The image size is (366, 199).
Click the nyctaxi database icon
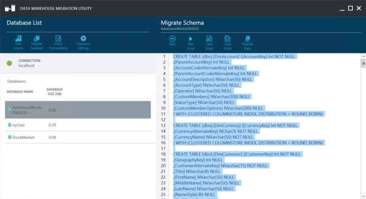coord(10,125)
